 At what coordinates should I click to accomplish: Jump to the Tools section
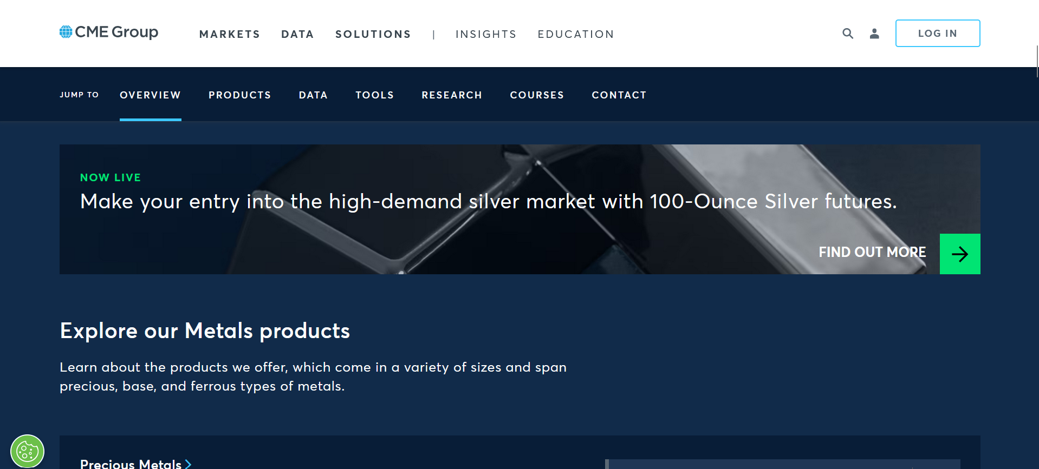click(375, 95)
